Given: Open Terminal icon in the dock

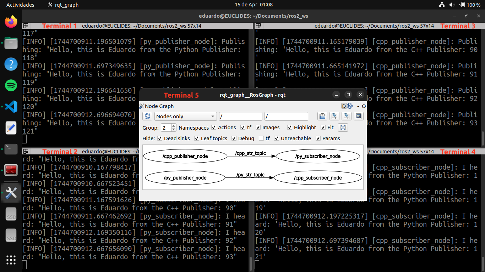Looking at the screenshot, I should (x=11, y=149).
